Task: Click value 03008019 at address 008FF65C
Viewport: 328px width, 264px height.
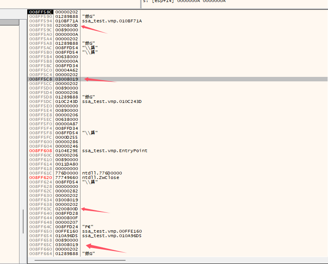Action: point(67,245)
